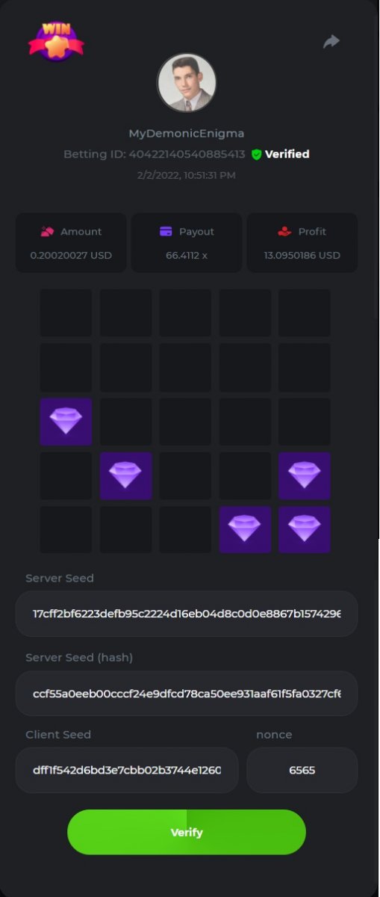Click the diamond in fourth row last column
This screenshot has width=380, height=897.
[305, 475]
